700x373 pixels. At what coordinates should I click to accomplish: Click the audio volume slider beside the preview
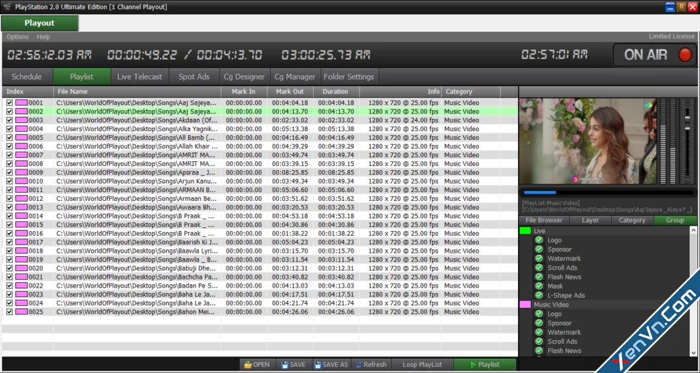pyautogui.click(x=688, y=141)
